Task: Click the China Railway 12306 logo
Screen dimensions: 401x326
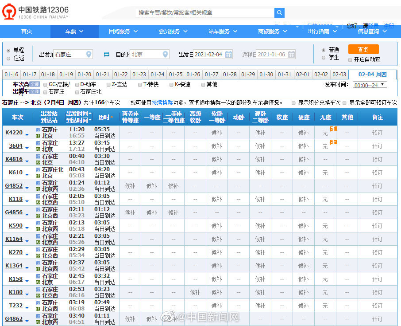Action: (37, 12)
